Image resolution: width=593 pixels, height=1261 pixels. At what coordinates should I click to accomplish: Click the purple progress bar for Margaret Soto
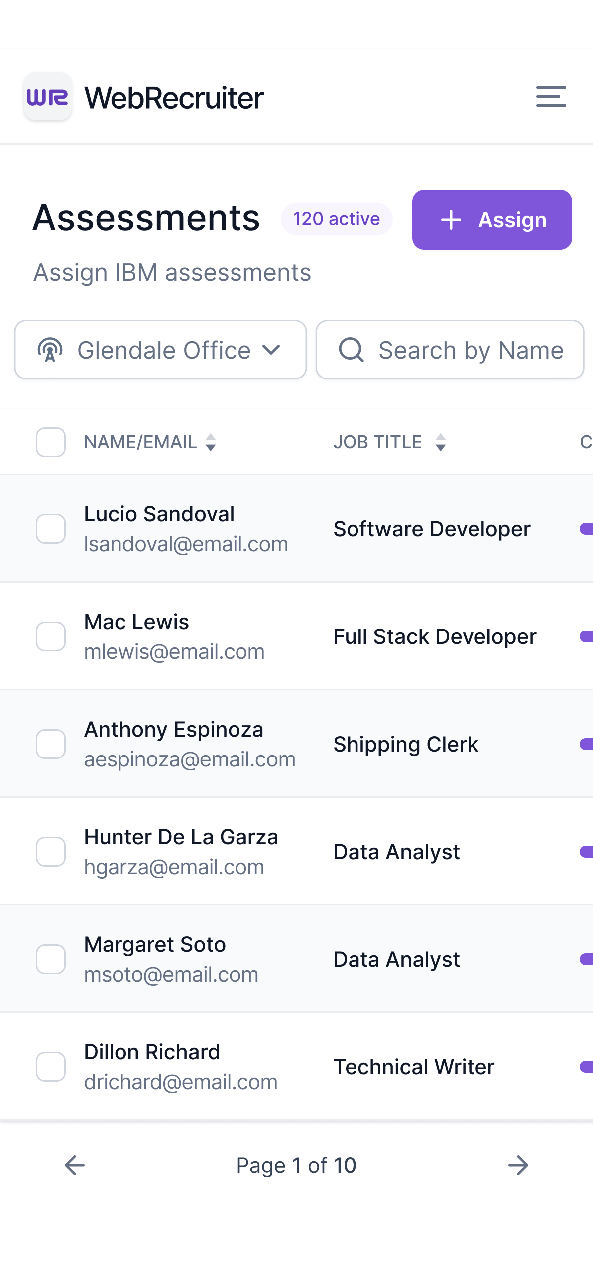click(587, 959)
